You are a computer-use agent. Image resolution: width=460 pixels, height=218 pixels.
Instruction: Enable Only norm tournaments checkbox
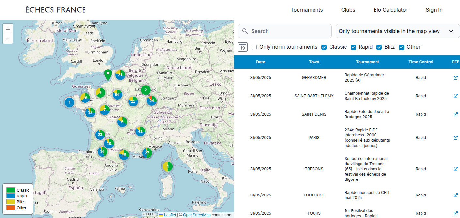click(254, 47)
